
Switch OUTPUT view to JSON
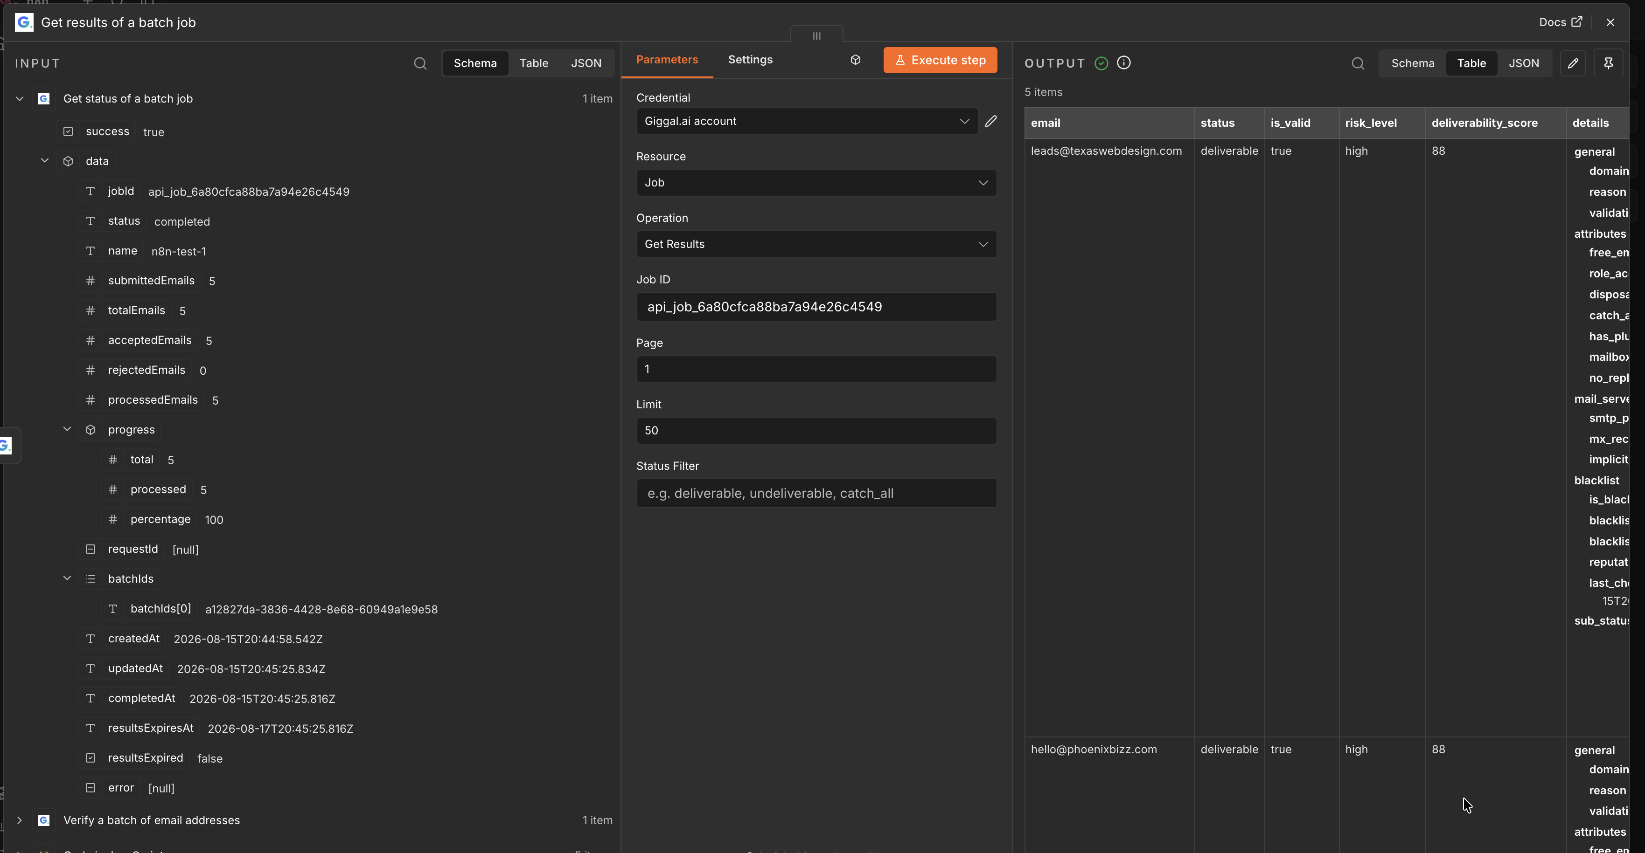[x=1524, y=63]
